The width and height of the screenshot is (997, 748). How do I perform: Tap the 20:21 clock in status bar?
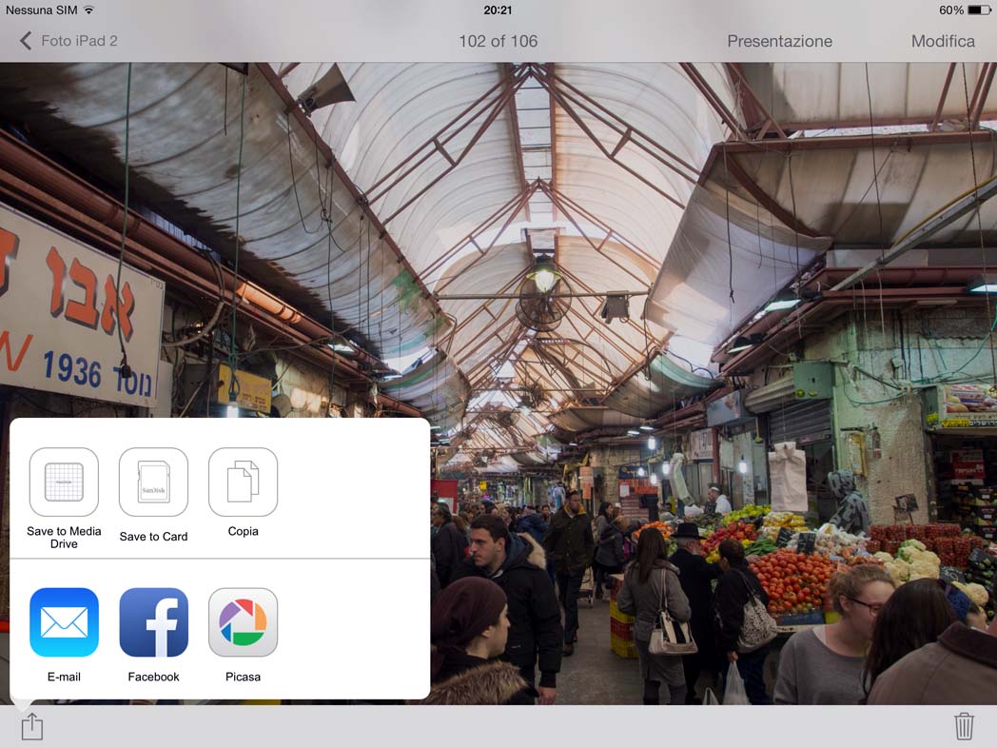coord(498,10)
